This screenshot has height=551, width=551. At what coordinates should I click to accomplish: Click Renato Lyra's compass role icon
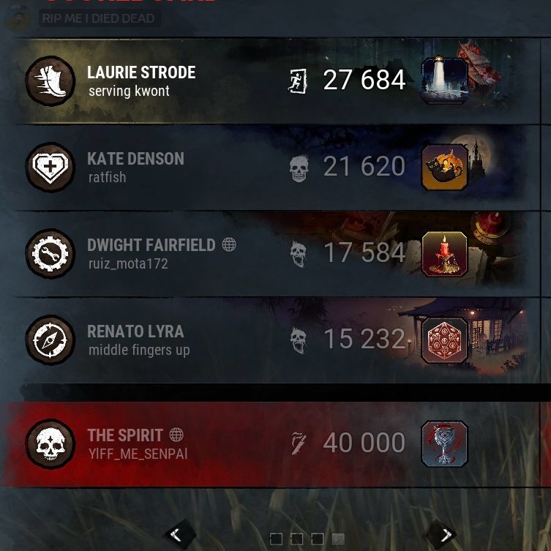coord(50,340)
